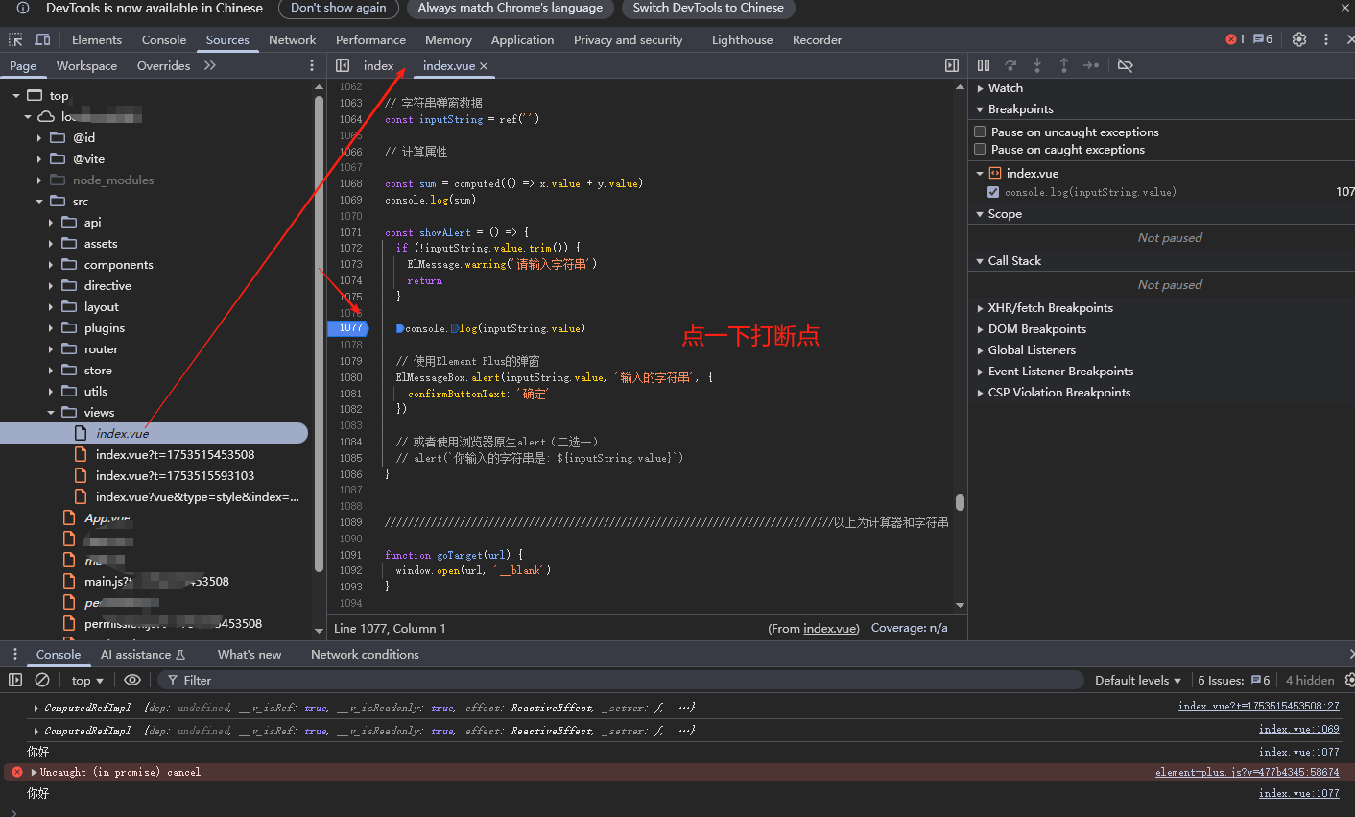
Task: Switch to the Network tab
Action: (x=293, y=39)
